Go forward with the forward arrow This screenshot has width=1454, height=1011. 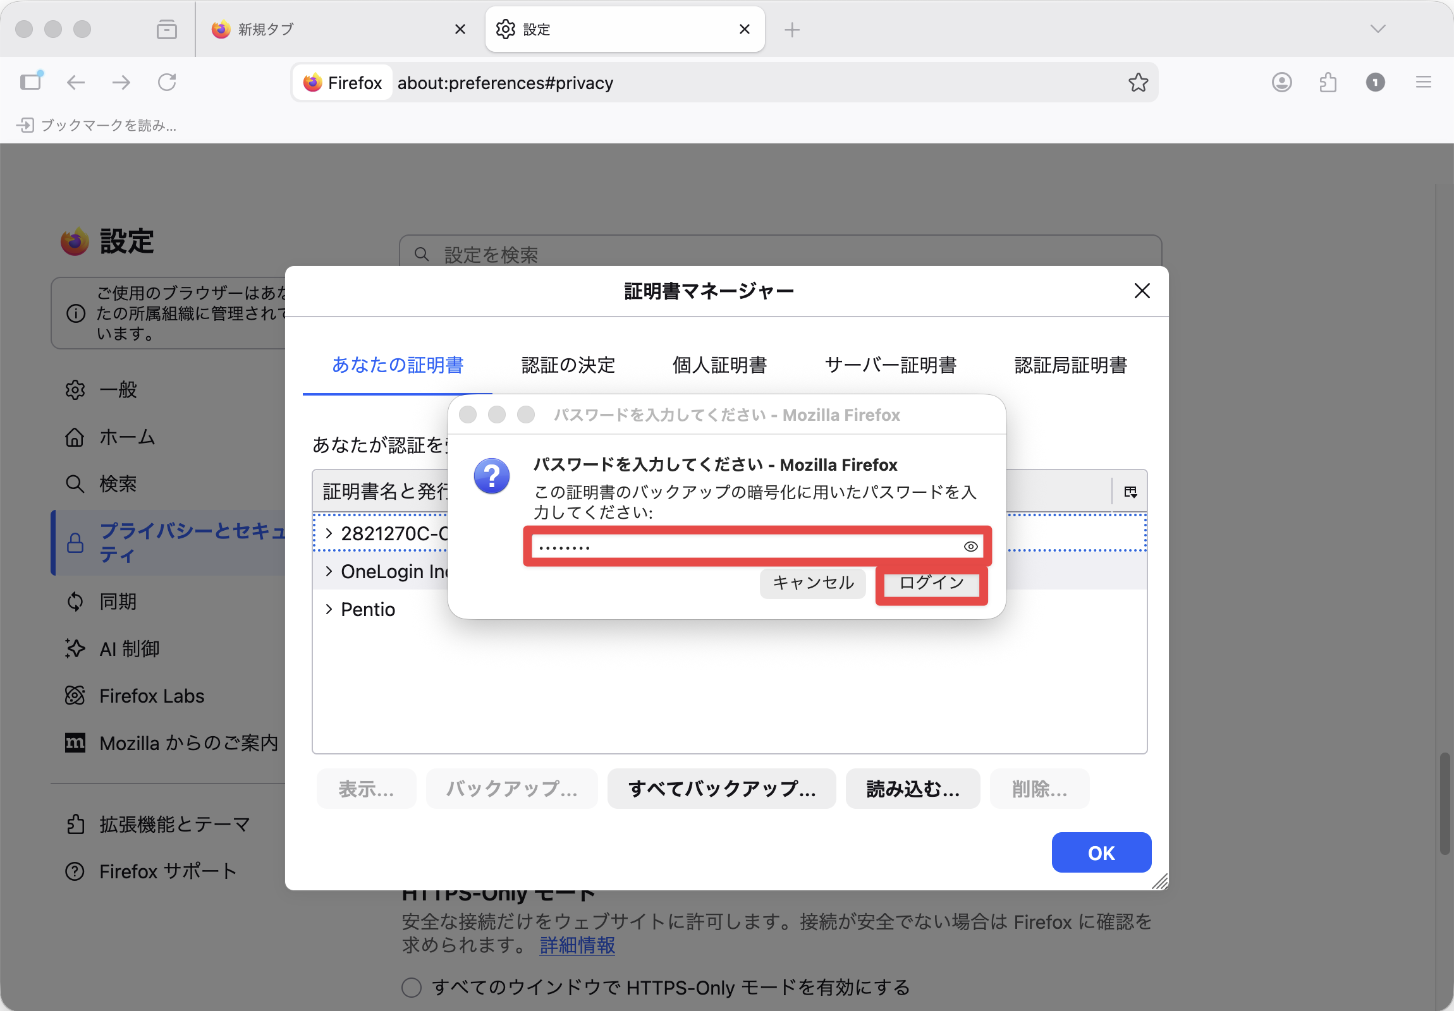tap(121, 82)
